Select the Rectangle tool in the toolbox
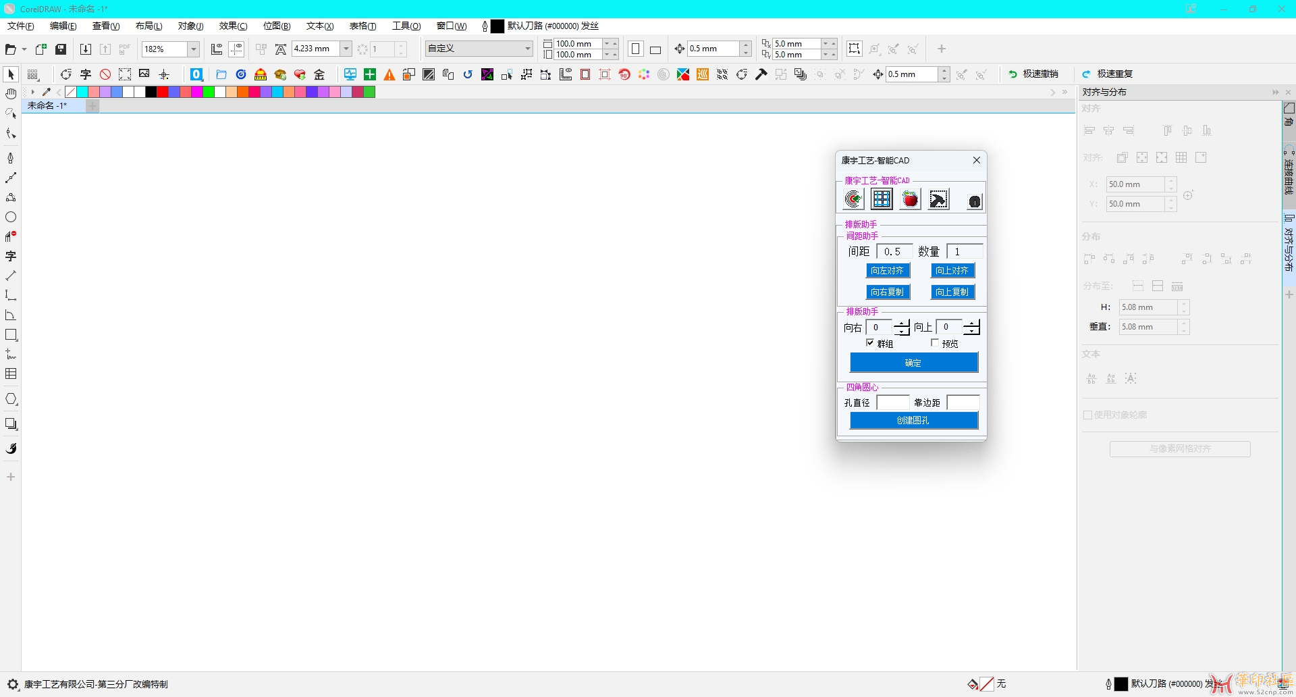 (11, 334)
